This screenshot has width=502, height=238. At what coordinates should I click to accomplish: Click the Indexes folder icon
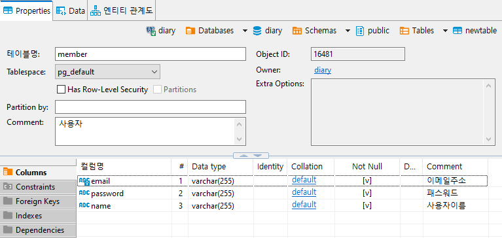click(8, 215)
